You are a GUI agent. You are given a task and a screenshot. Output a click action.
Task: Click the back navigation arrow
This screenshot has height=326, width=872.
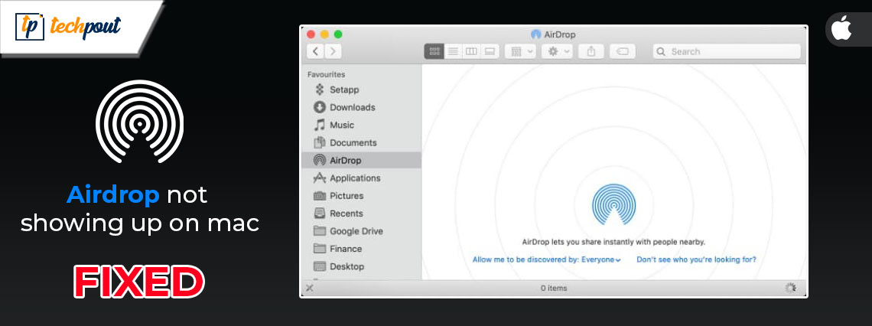315,51
